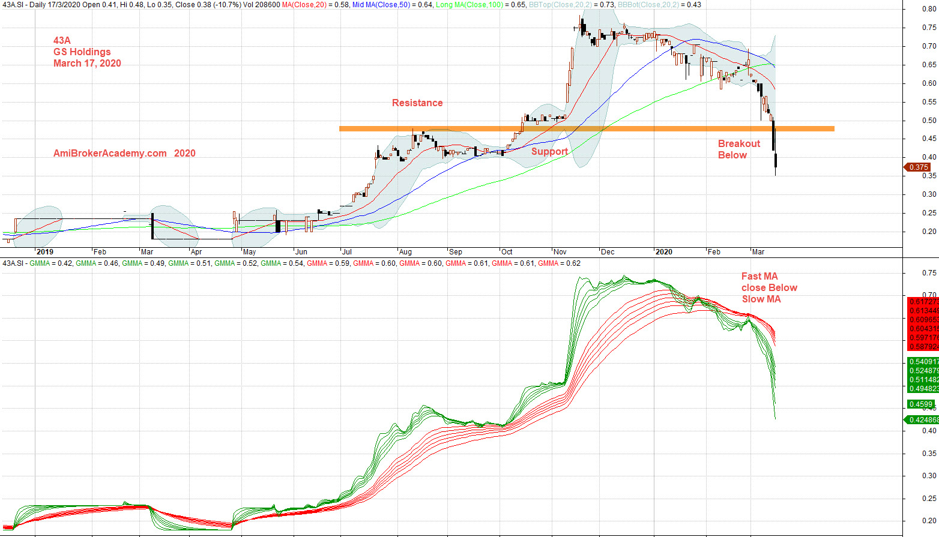Click the 'GS Holdings' title text
939x537 pixels.
pos(82,52)
